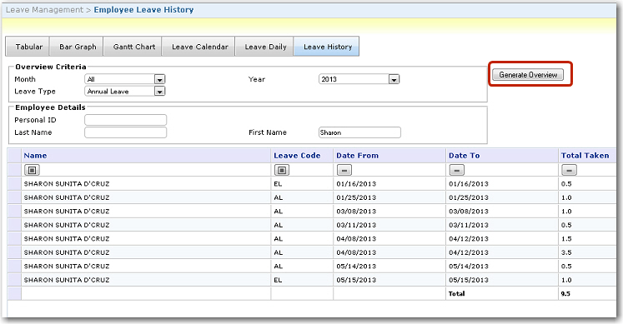Click into the Last Name field

[x=126, y=132]
